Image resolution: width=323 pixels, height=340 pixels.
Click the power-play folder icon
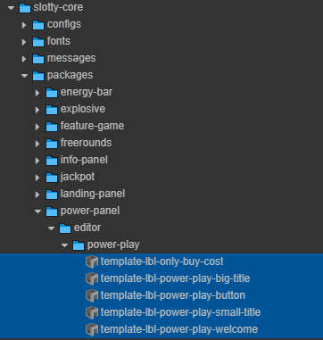(x=79, y=245)
